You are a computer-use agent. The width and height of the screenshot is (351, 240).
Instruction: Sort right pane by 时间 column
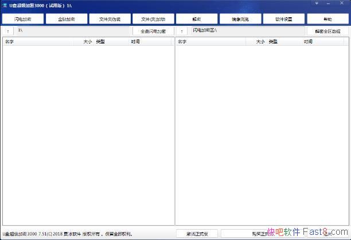308,42
